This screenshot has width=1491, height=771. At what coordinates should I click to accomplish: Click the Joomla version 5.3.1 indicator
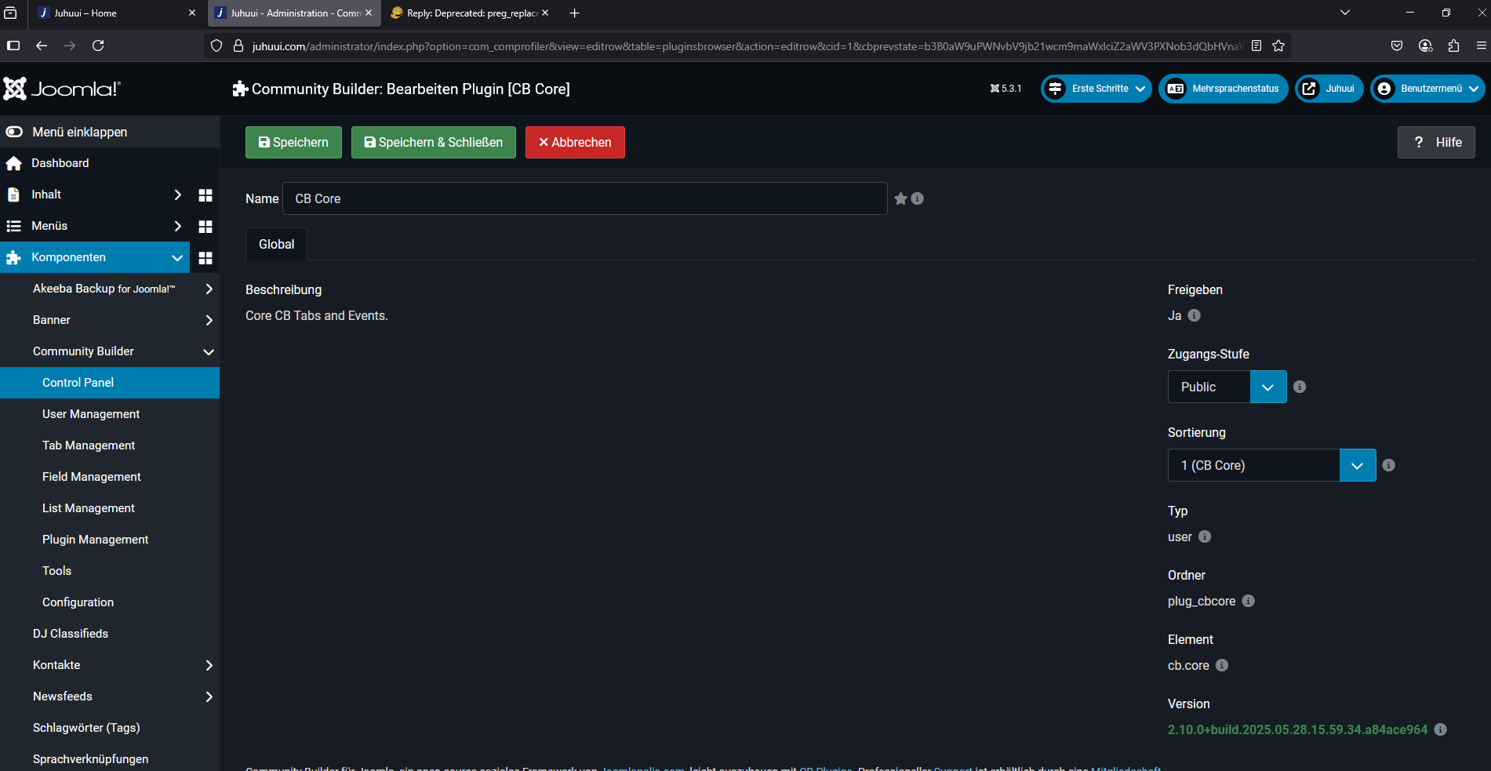click(x=1006, y=89)
